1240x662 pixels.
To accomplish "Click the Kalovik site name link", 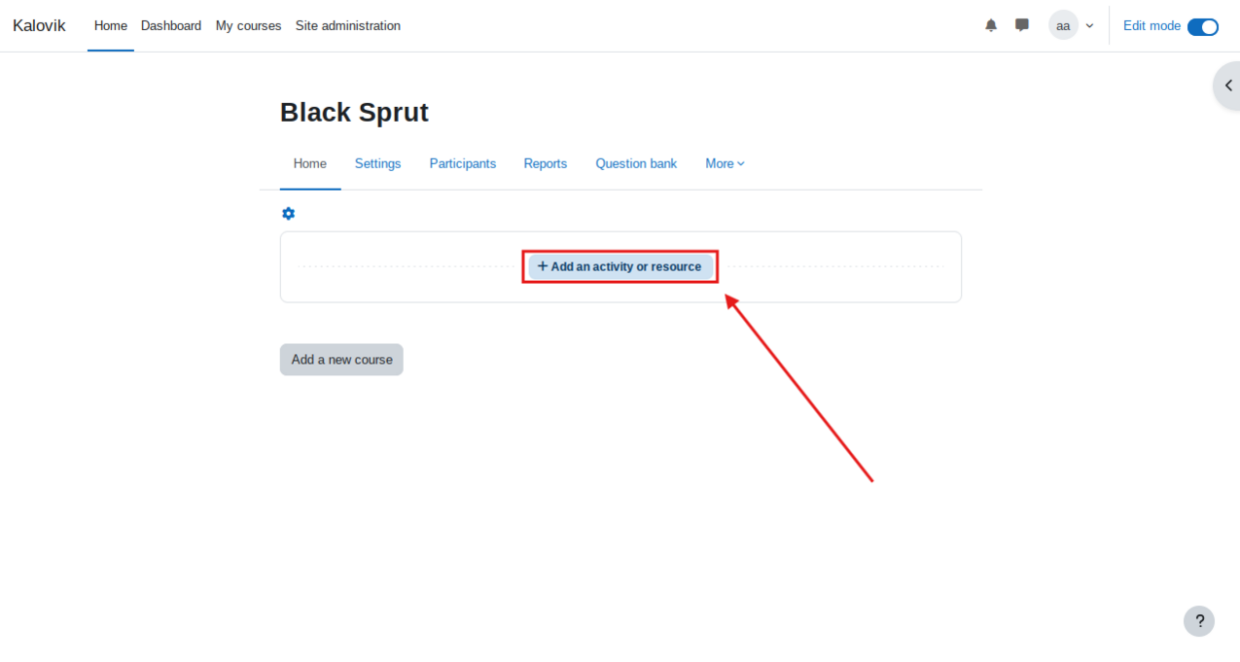I will point(39,26).
